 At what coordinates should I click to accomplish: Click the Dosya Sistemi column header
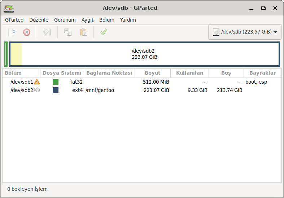click(62, 73)
